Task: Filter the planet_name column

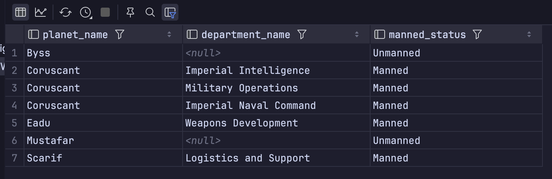Action: point(120,35)
